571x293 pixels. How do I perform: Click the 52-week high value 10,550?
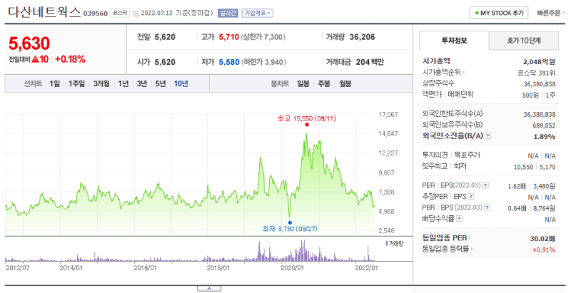(523, 168)
